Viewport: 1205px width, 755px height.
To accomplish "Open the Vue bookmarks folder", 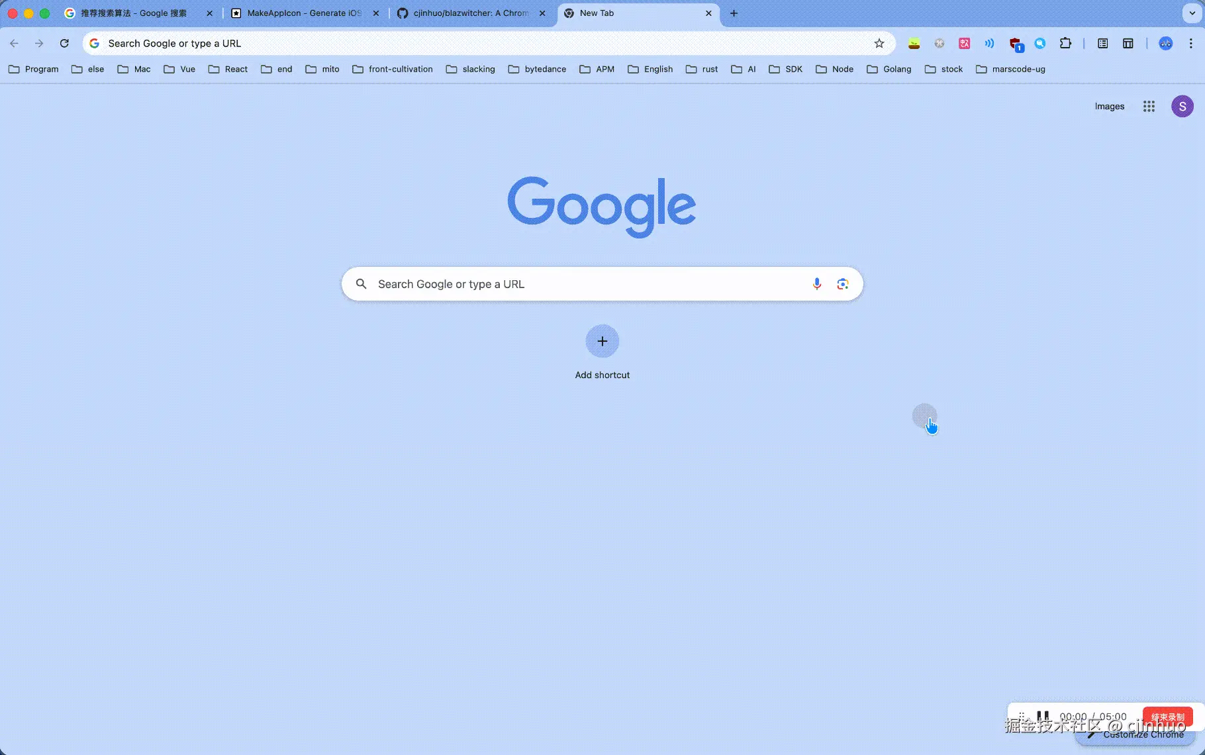I will tap(179, 70).
